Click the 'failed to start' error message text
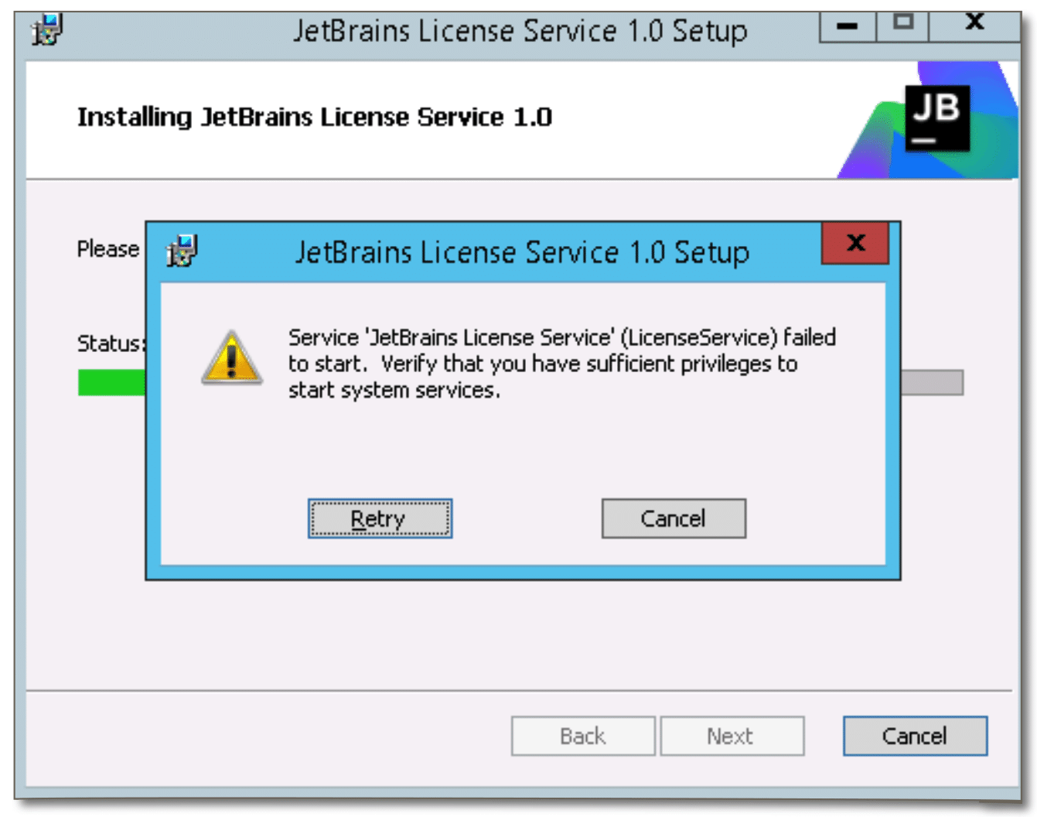Viewport: 1037px width, 817px height. tap(562, 364)
